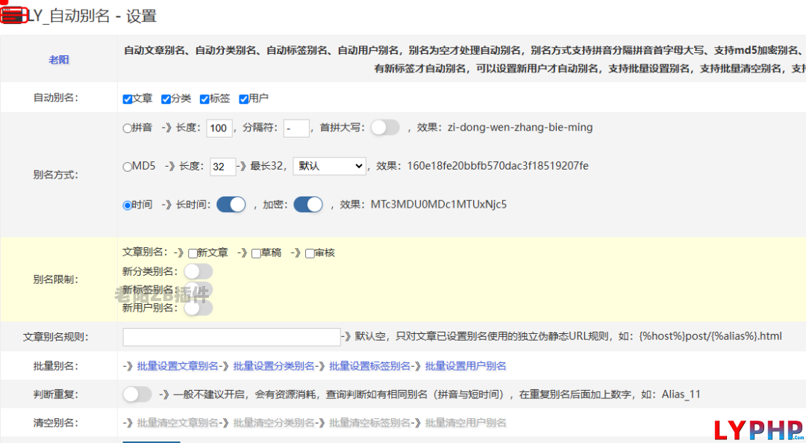Select the 拼音 alias method radio
806x443 pixels.
(x=127, y=128)
